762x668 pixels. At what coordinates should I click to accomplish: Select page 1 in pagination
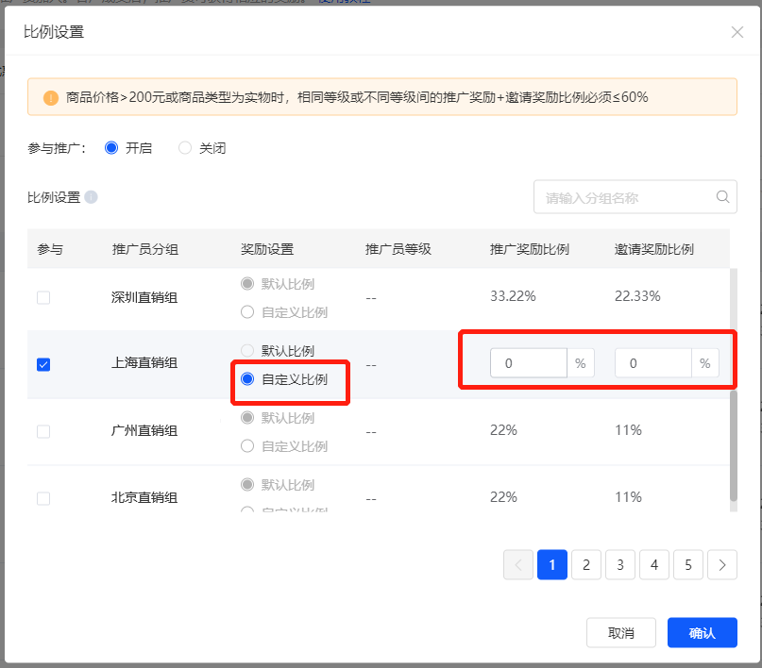(x=552, y=564)
